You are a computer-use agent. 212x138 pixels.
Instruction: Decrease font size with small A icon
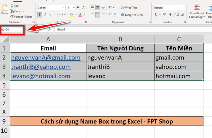pyautogui.click(x=84, y=7)
